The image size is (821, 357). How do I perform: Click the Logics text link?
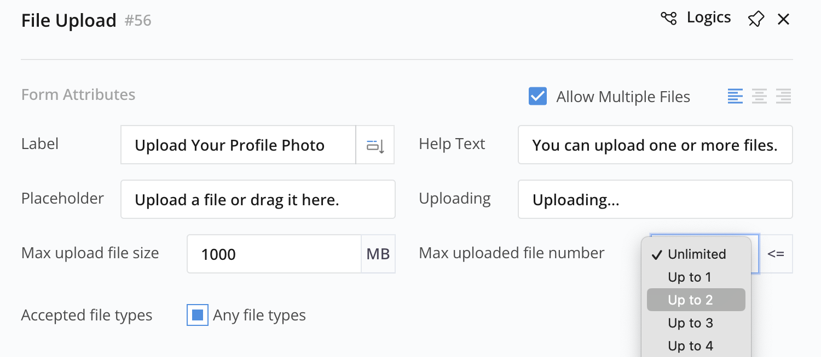pyautogui.click(x=709, y=18)
